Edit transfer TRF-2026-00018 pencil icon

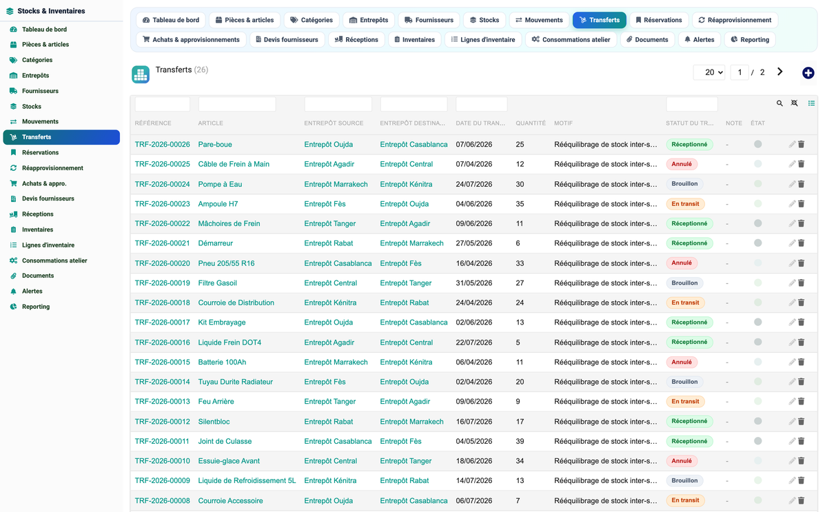pyautogui.click(x=792, y=303)
